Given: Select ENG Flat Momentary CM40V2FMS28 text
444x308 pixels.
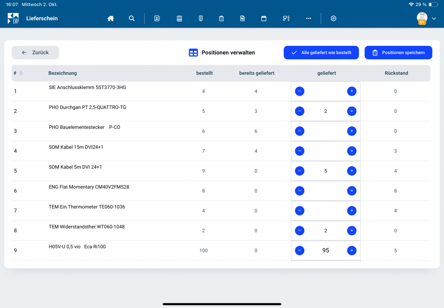Looking at the screenshot, I should pyautogui.click(x=89, y=187).
